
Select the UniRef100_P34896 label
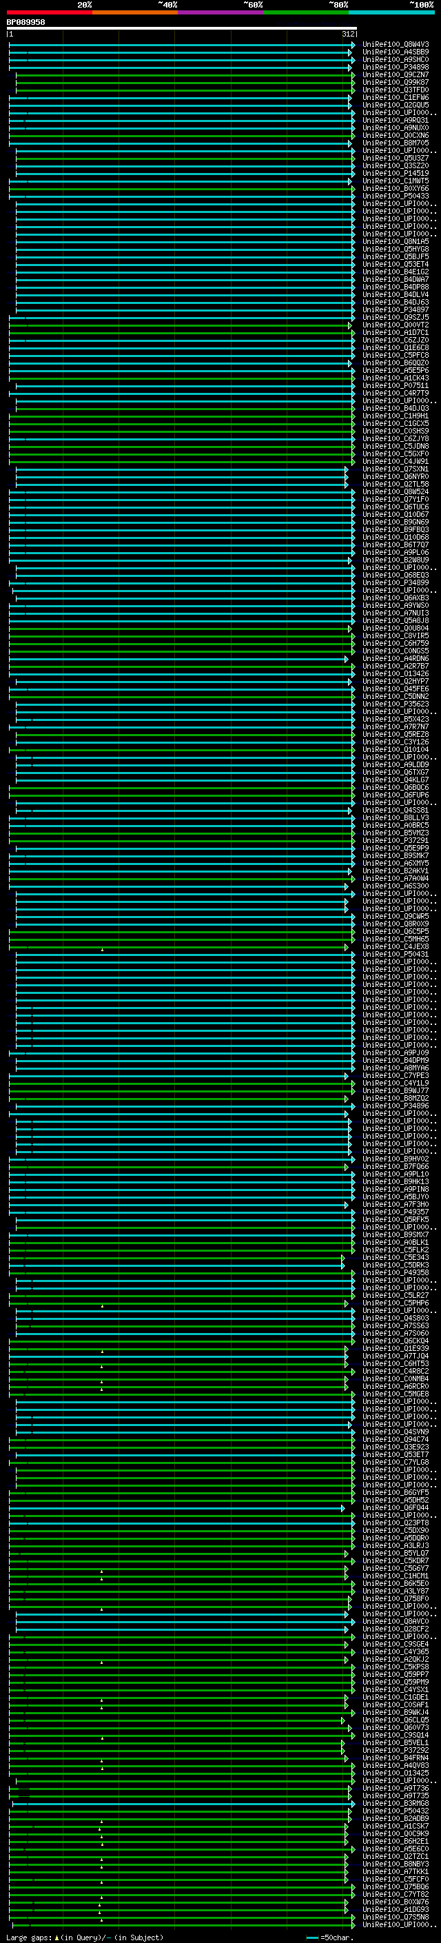pyautogui.click(x=396, y=1106)
